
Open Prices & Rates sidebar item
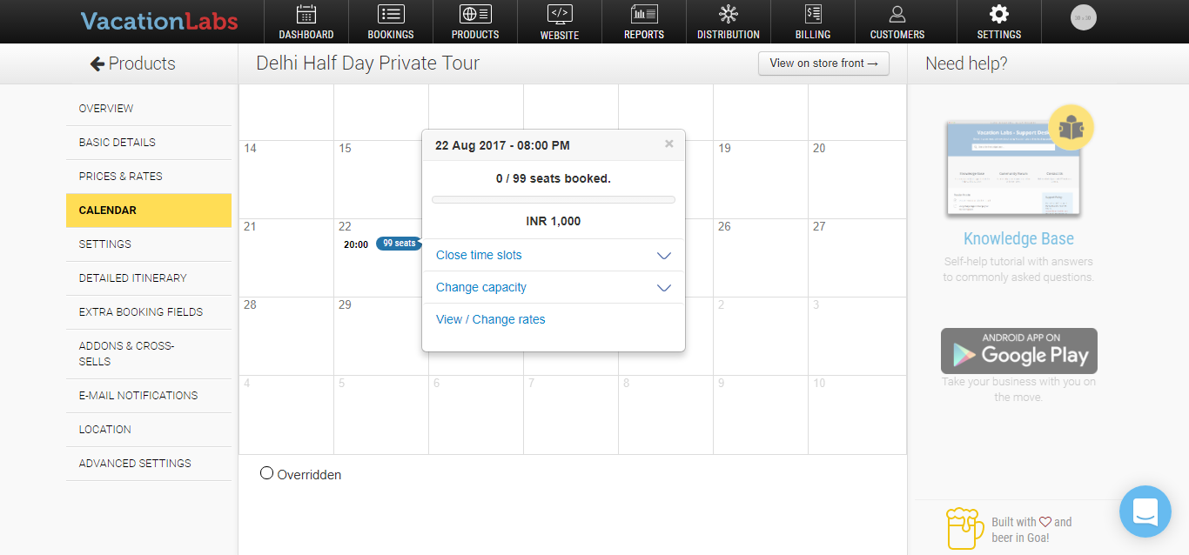point(121,177)
